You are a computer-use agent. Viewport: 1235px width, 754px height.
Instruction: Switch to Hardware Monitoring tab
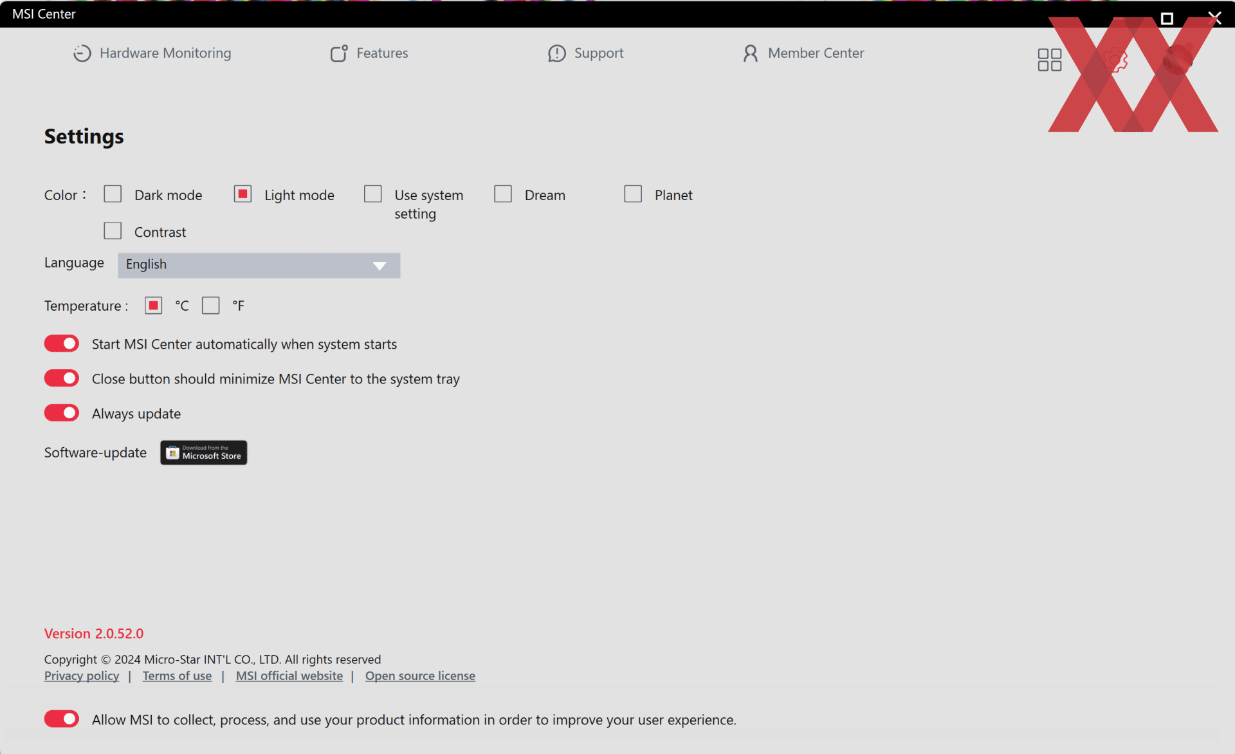152,53
